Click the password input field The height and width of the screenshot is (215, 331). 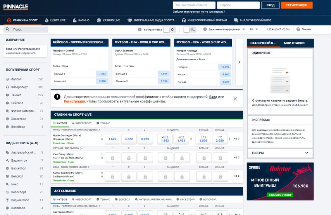[x=238, y=5]
